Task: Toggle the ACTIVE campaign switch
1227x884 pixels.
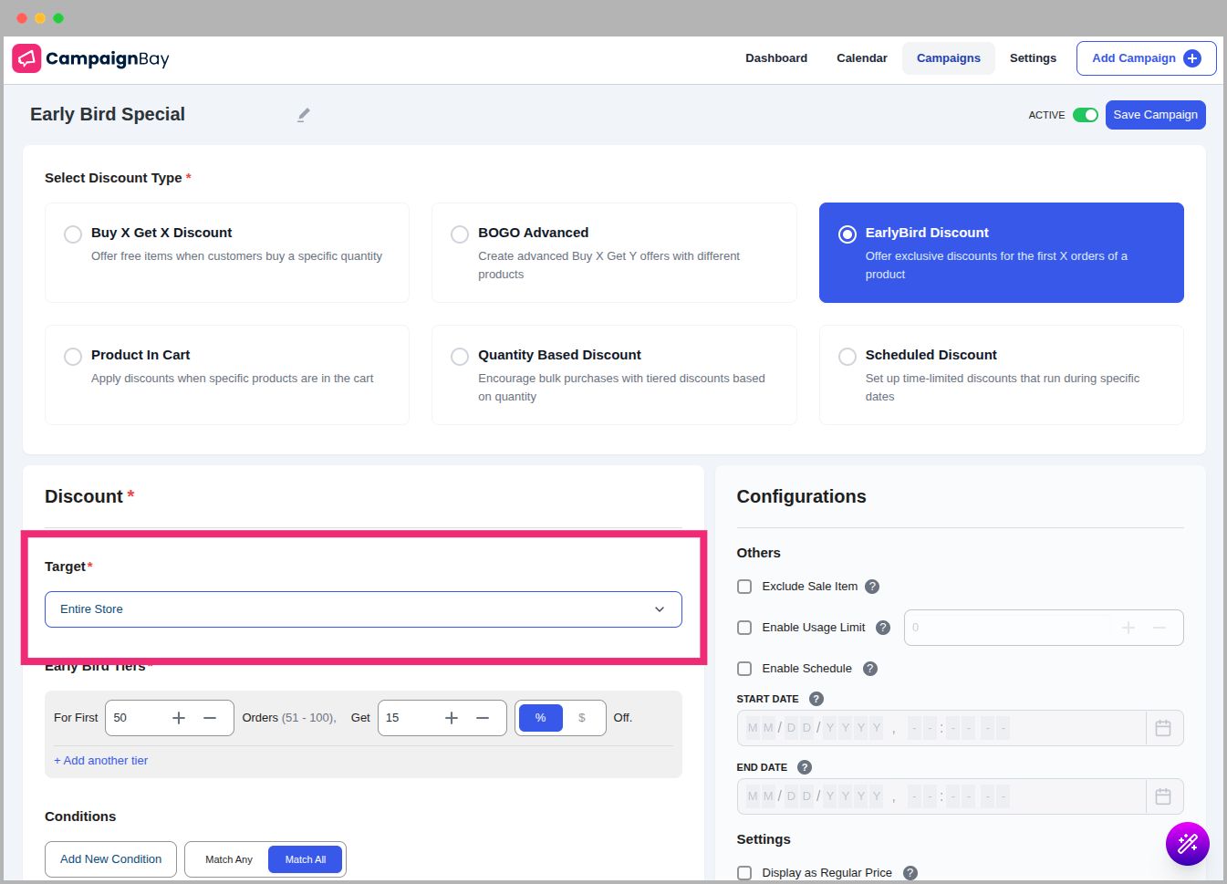Action: point(1085,115)
